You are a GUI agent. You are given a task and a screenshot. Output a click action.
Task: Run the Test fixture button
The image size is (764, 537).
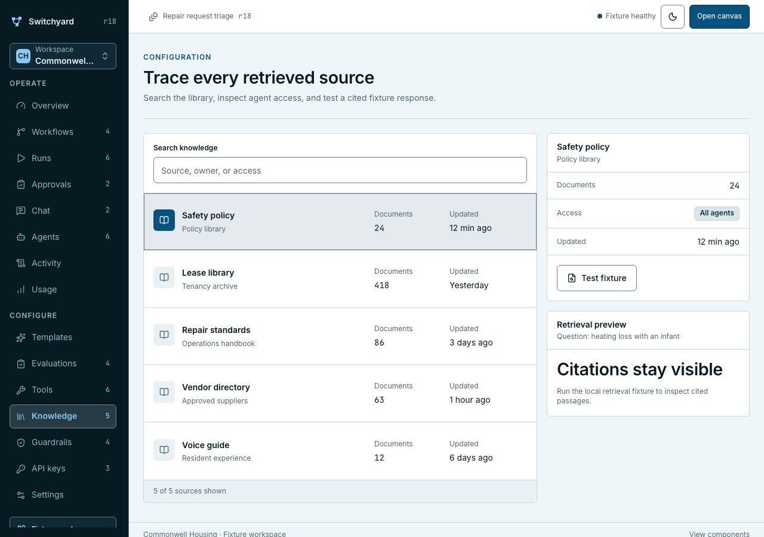point(597,278)
